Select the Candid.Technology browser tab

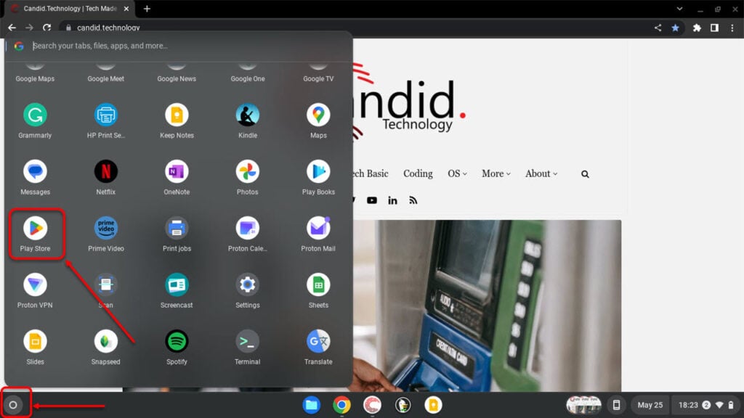[71, 9]
